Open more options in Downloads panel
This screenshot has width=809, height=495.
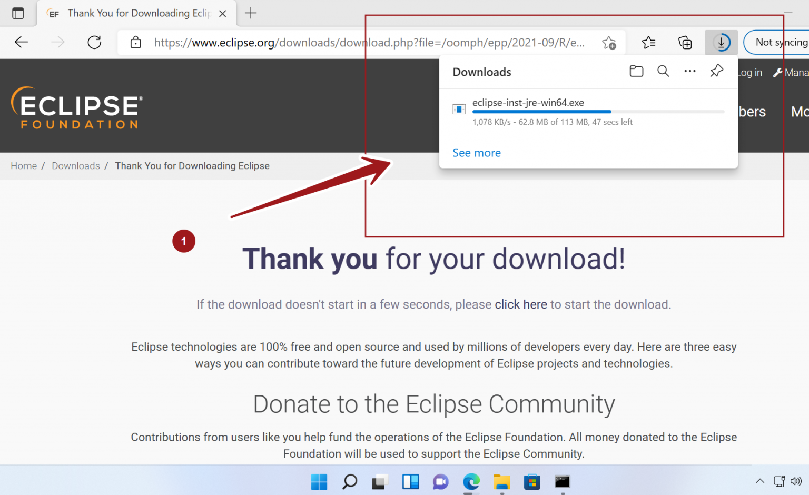click(x=689, y=71)
